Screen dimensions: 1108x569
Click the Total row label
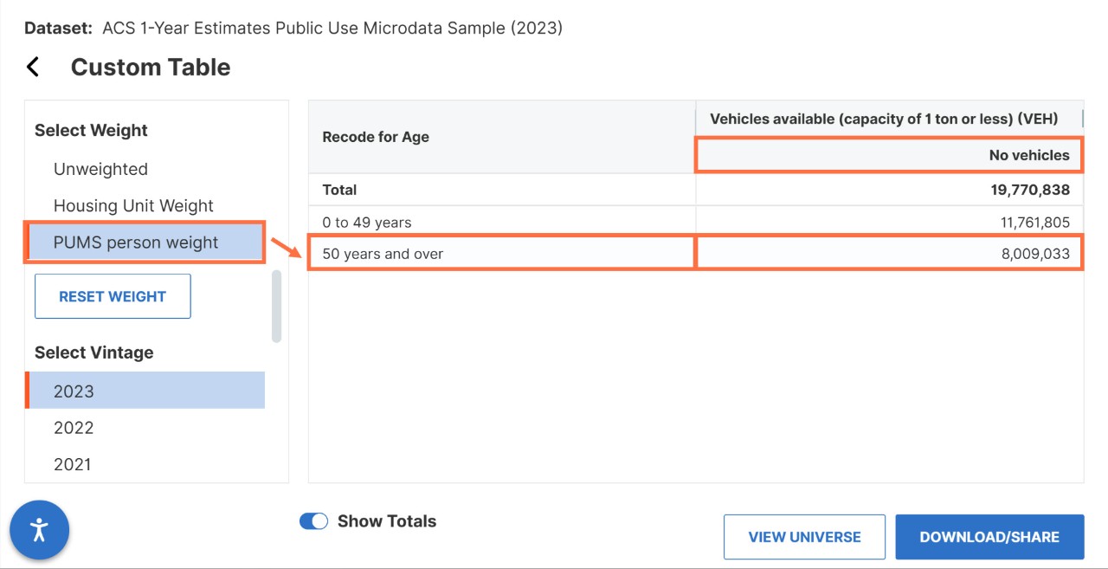tap(339, 190)
